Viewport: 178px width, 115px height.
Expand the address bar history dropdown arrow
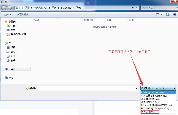click(133, 8)
